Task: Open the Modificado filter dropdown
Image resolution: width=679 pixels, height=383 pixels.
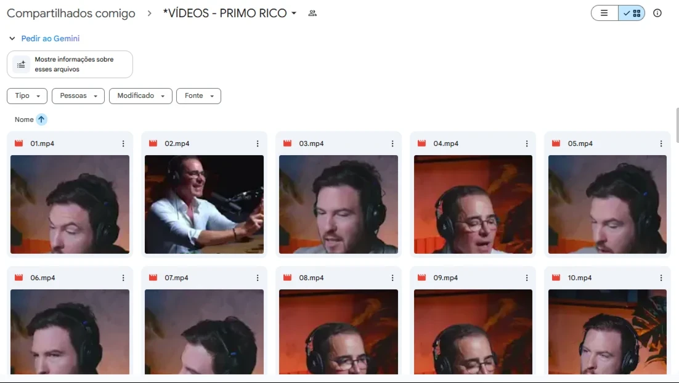Action: tap(140, 95)
